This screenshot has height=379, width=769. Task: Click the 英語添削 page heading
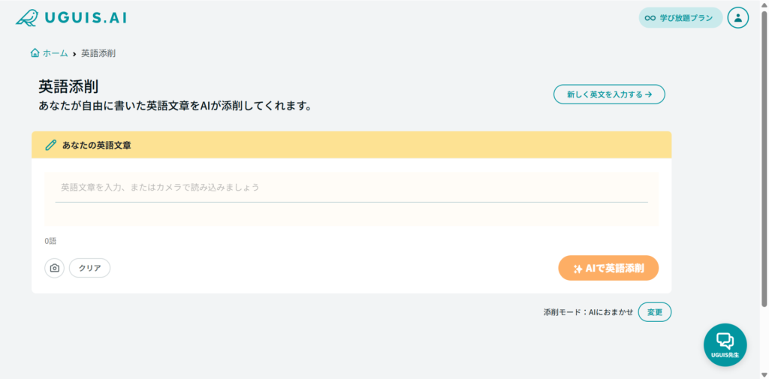point(68,87)
